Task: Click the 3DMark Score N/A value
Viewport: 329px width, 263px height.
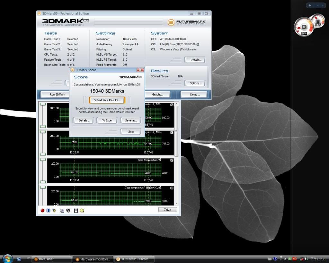Action: (x=180, y=76)
